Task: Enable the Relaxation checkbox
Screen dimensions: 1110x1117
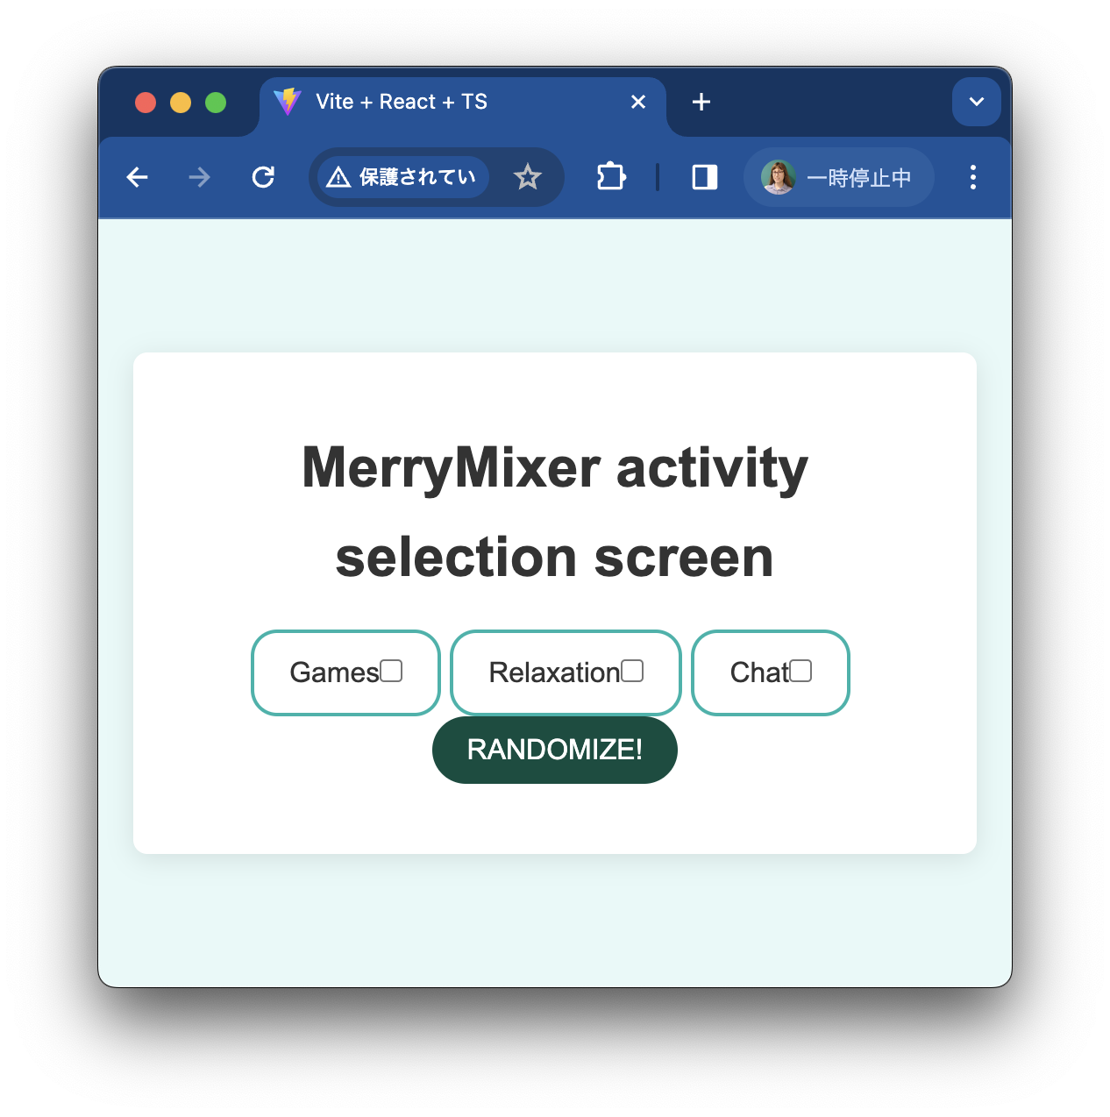Action: tap(632, 671)
